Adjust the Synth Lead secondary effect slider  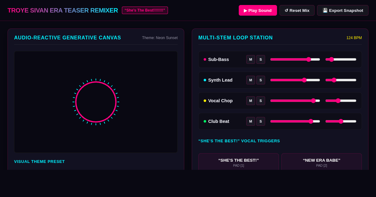[341, 80]
